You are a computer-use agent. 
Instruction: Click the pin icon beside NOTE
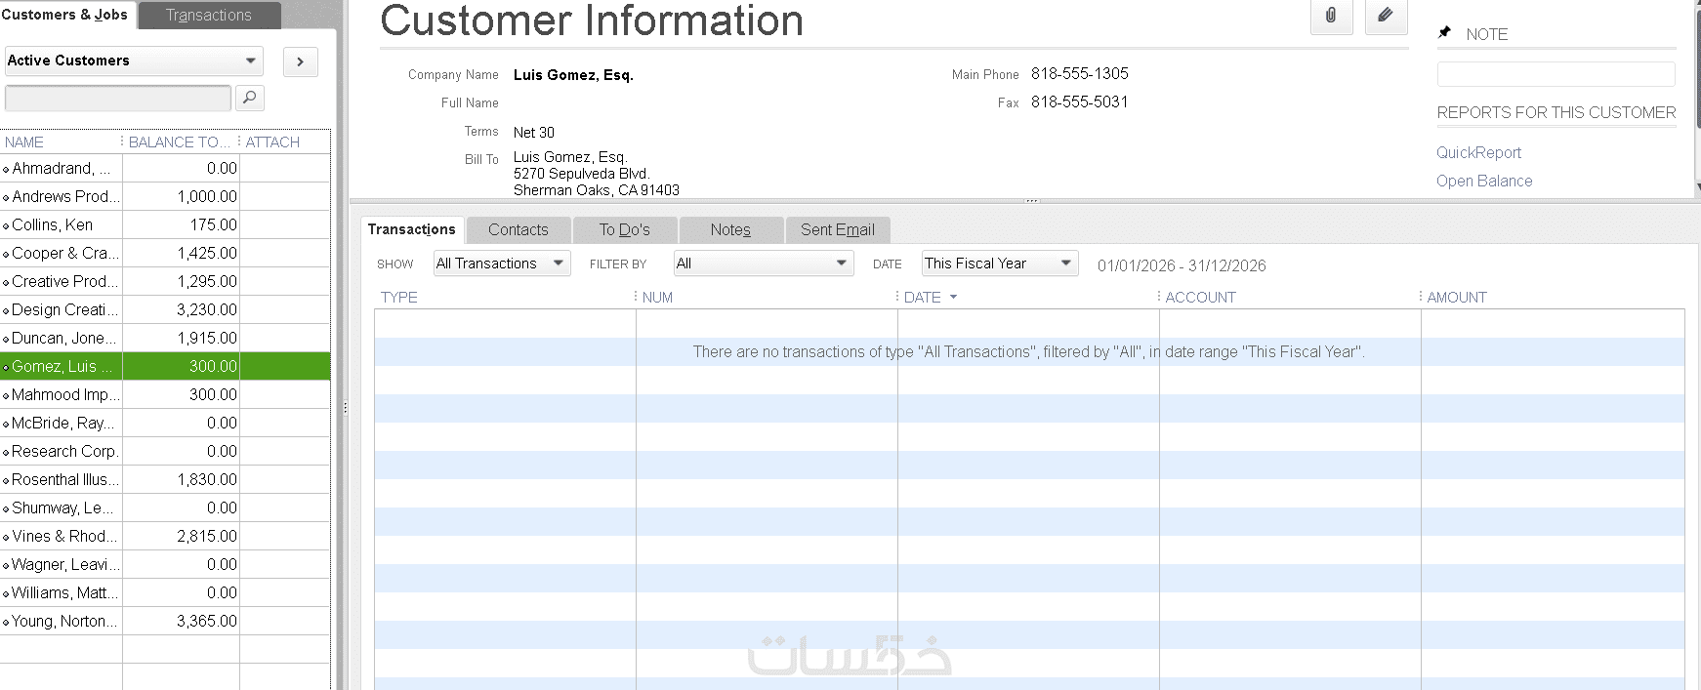[1444, 33]
